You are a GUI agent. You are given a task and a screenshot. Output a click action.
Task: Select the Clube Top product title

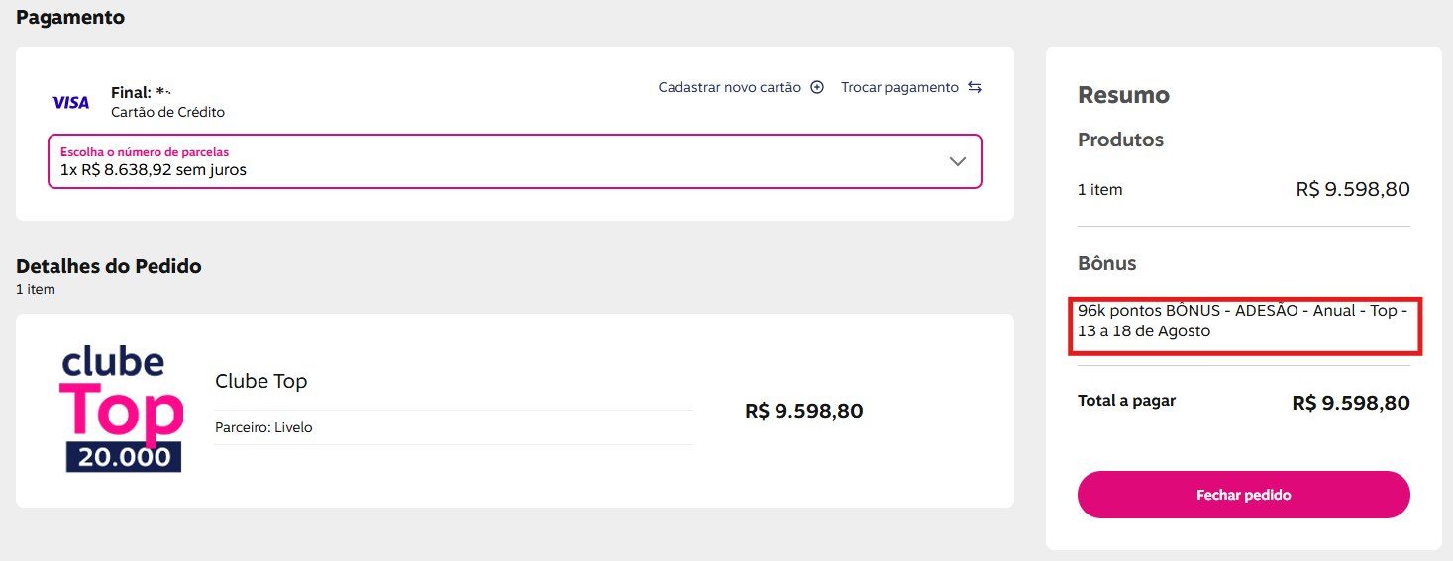point(261,381)
